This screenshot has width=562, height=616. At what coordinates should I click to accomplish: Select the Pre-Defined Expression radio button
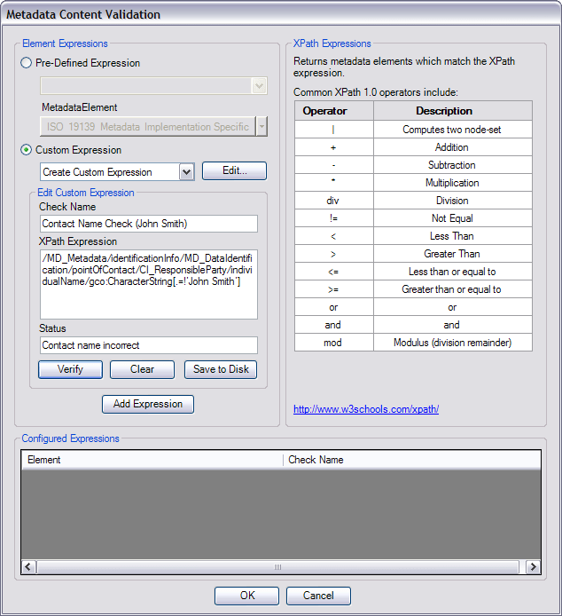coord(27,63)
